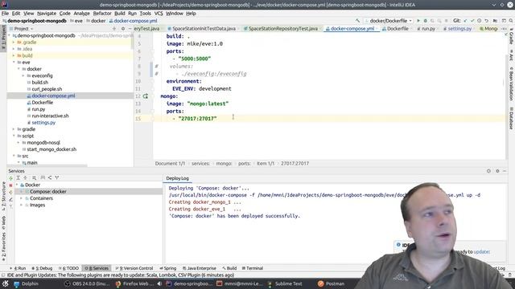Collapse the Docker node in Services tree
515x289 pixels.
tap(17, 185)
